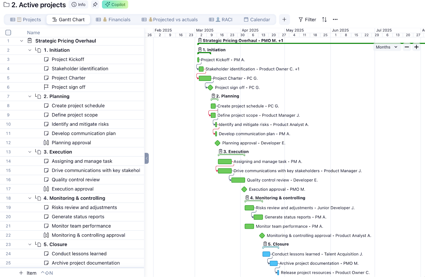Click the Copilot button
Viewport: 425px width, 277px height.
click(115, 5)
